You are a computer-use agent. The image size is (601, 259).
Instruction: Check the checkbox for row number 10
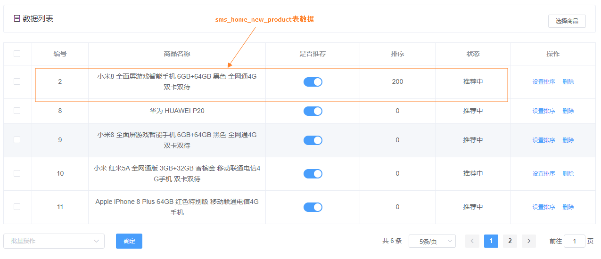pyautogui.click(x=17, y=173)
